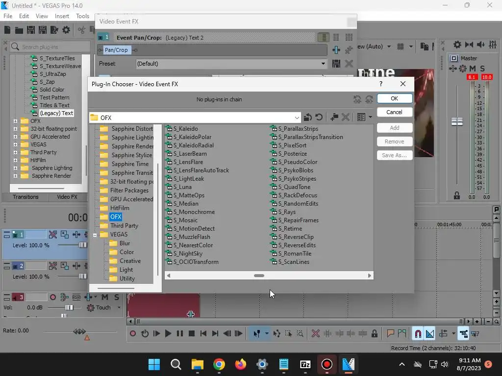Open the Views dropdown arrow in Plug-In Chooser
Viewport: 502px width, 376px height.
pos(371,117)
